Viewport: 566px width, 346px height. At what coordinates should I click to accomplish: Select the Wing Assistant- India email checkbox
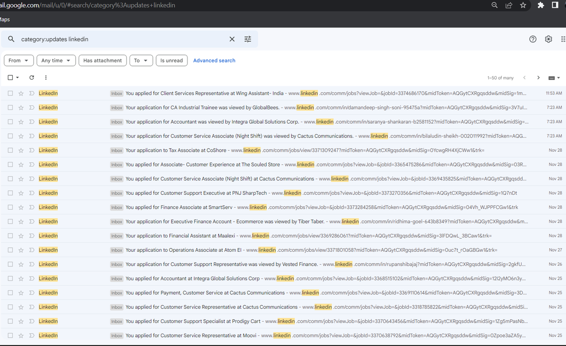click(x=10, y=93)
